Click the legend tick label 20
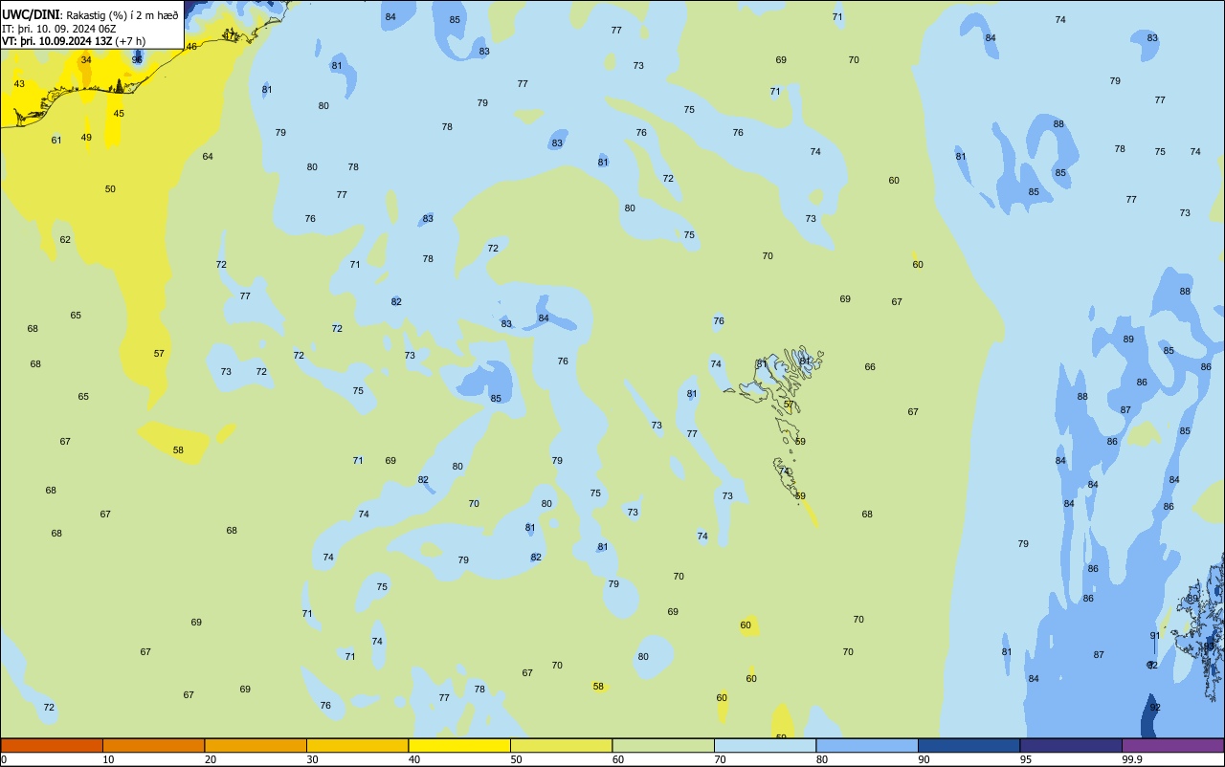The height and width of the screenshot is (767, 1225). (211, 759)
